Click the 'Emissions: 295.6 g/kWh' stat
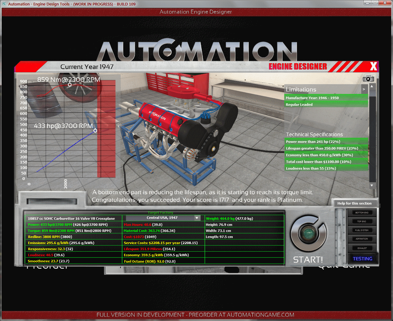The height and width of the screenshot is (321, 393). [73, 243]
